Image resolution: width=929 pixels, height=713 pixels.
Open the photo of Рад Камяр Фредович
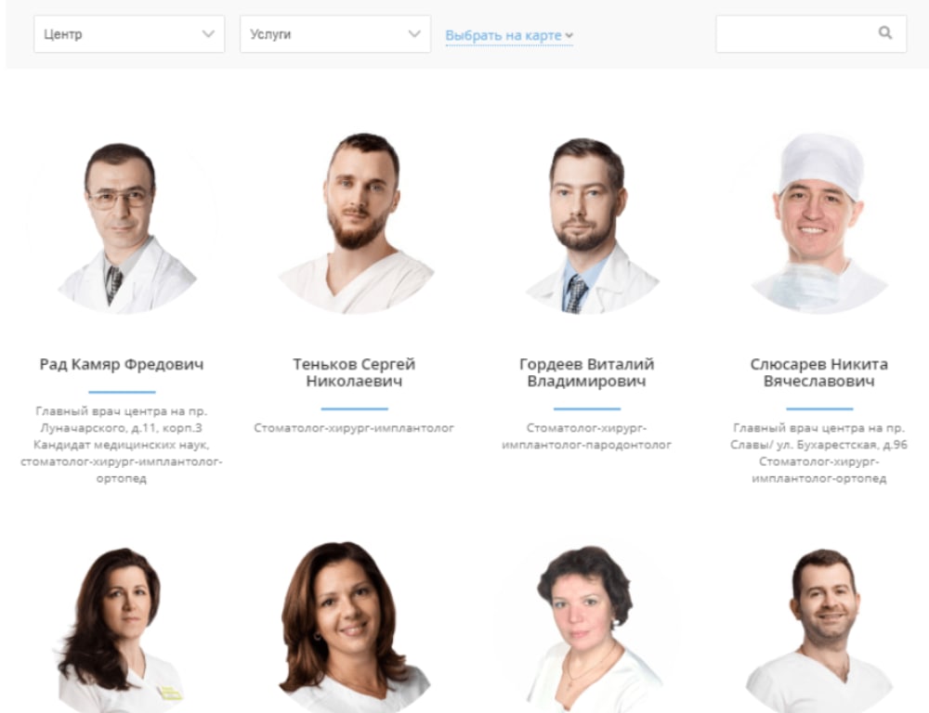coord(122,225)
